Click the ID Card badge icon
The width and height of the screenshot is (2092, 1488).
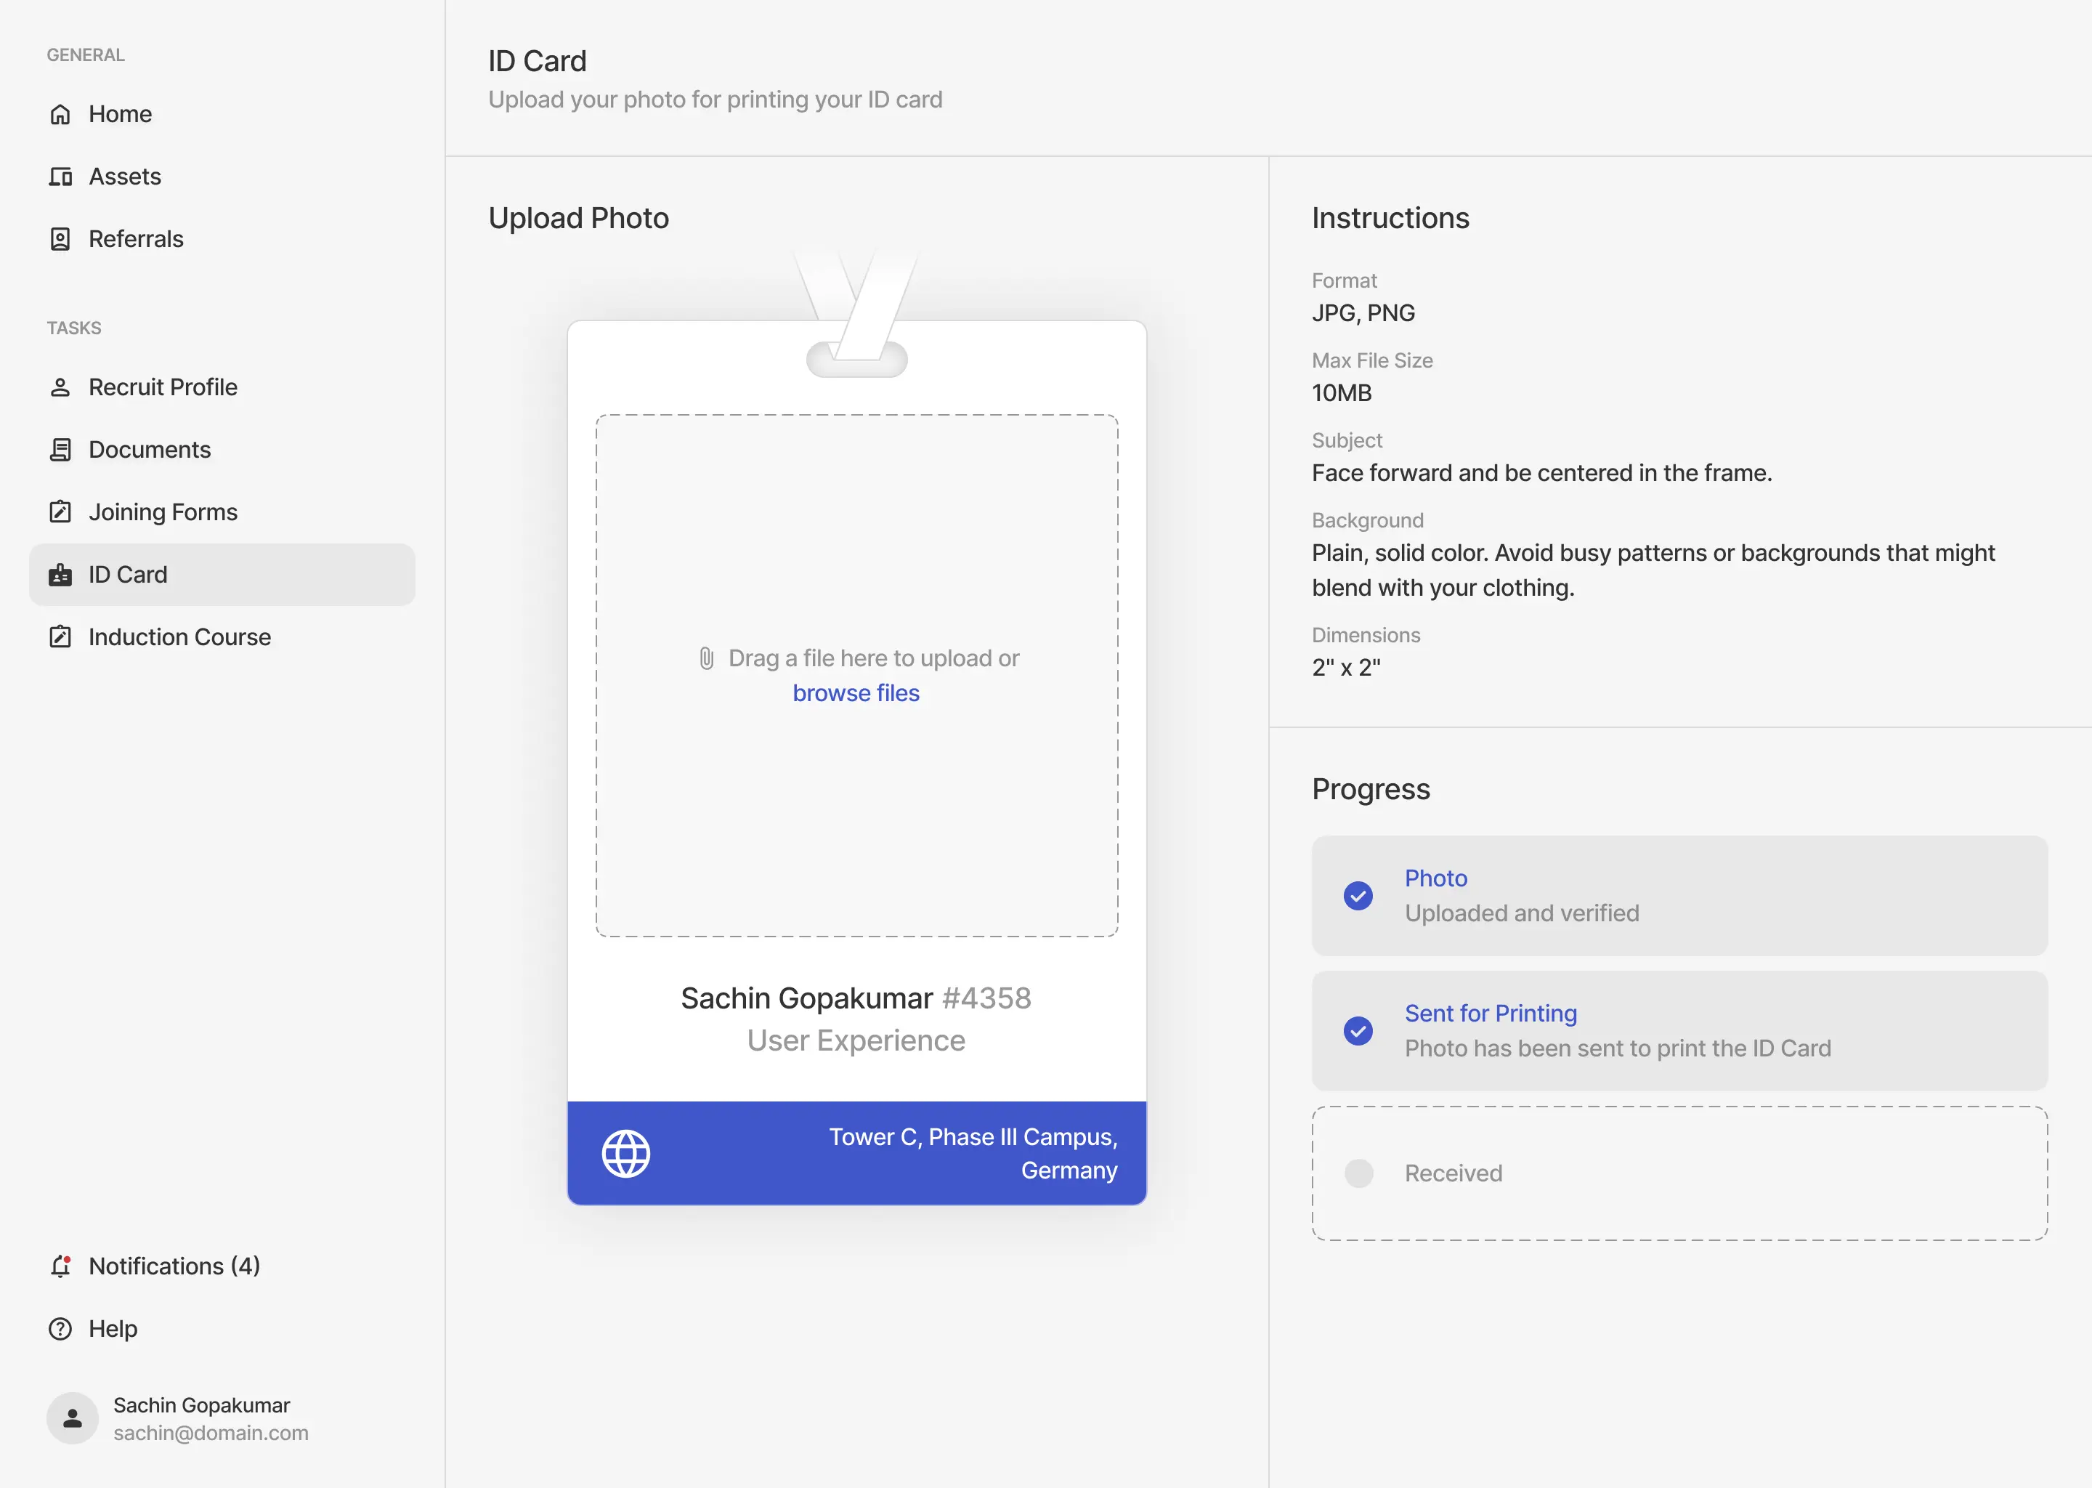(x=60, y=575)
